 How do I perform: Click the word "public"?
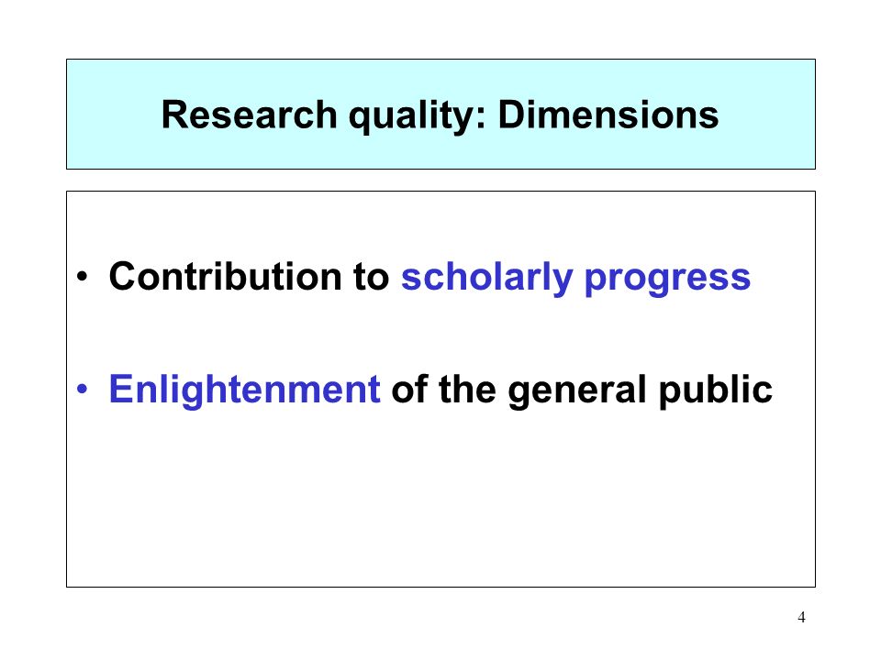point(715,391)
